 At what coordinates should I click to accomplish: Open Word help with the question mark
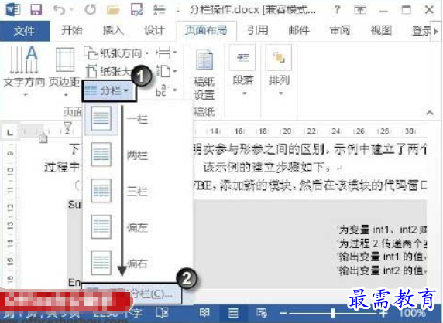click(337, 10)
